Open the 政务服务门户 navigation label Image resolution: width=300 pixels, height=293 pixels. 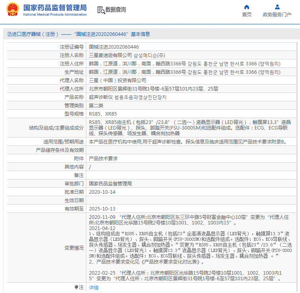click(277, 15)
